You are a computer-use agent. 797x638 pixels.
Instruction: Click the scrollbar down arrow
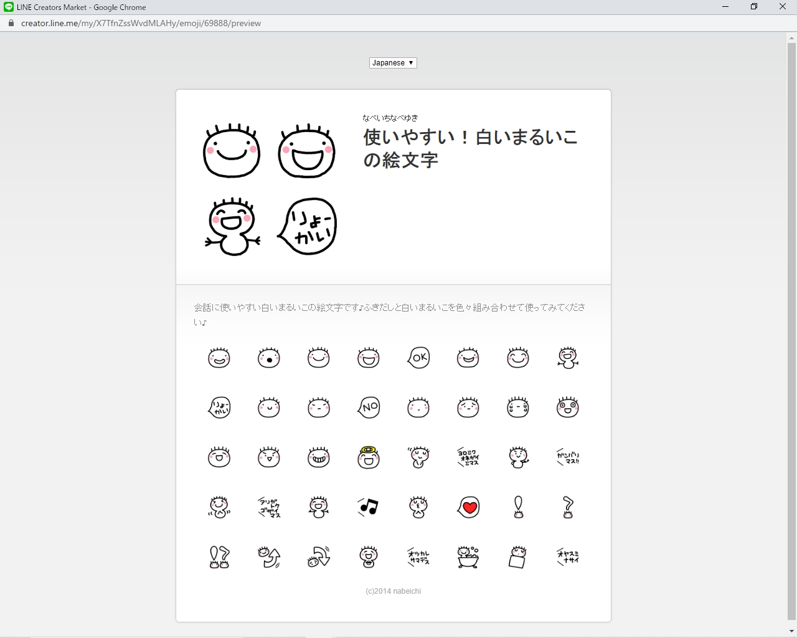(x=792, y=632)
